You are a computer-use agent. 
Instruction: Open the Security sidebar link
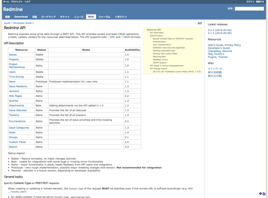tap(227, 51)
